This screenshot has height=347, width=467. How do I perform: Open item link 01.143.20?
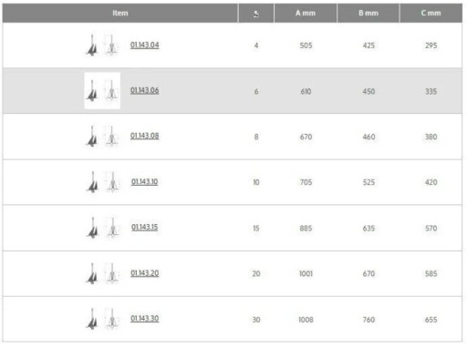pos(145,273)
